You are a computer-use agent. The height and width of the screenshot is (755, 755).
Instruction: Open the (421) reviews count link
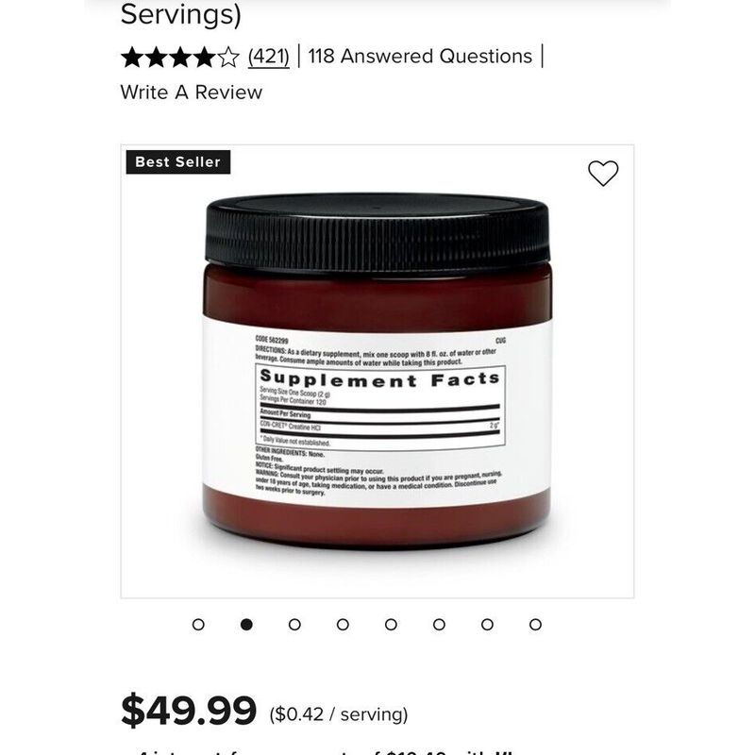point(269,57)
